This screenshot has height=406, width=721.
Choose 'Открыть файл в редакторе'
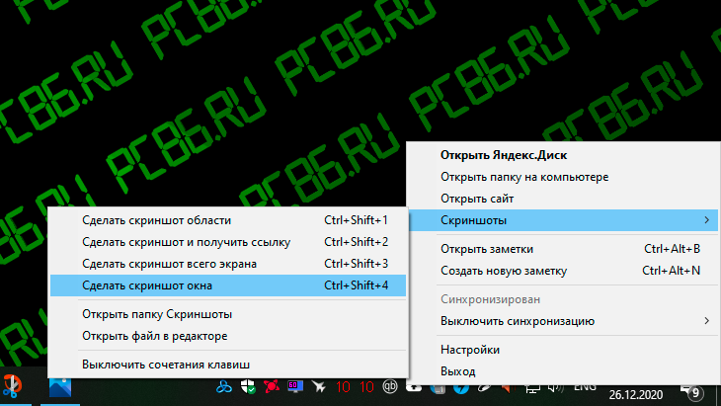pos(228,336)
